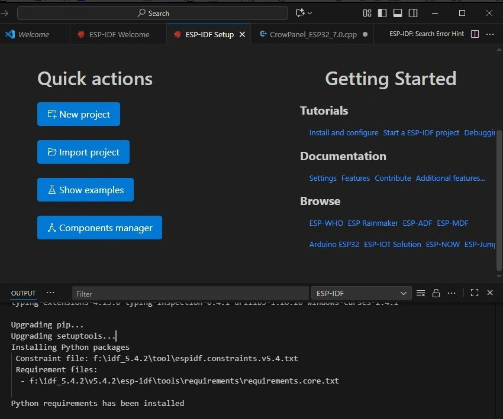Click the Customize Layout icon
The height and width of the screenshot is (419, 503).
point(367,13)
